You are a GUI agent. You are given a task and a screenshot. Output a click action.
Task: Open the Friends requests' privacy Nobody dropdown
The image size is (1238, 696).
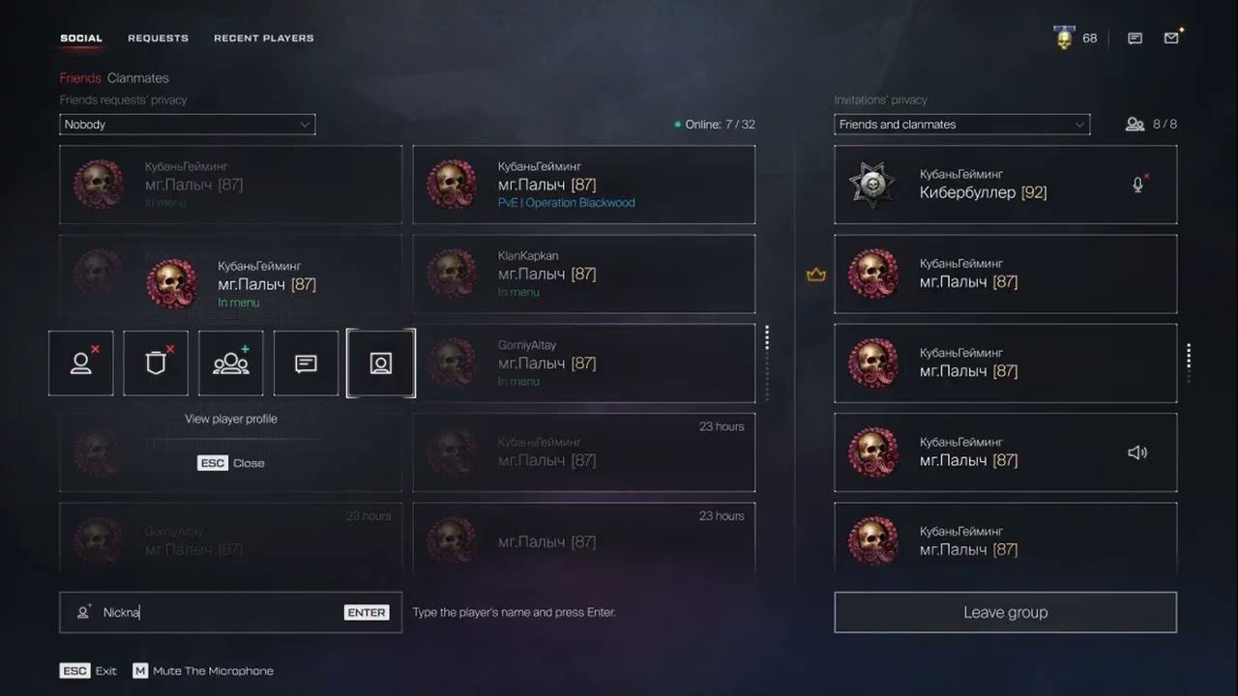tap(187, 125)
